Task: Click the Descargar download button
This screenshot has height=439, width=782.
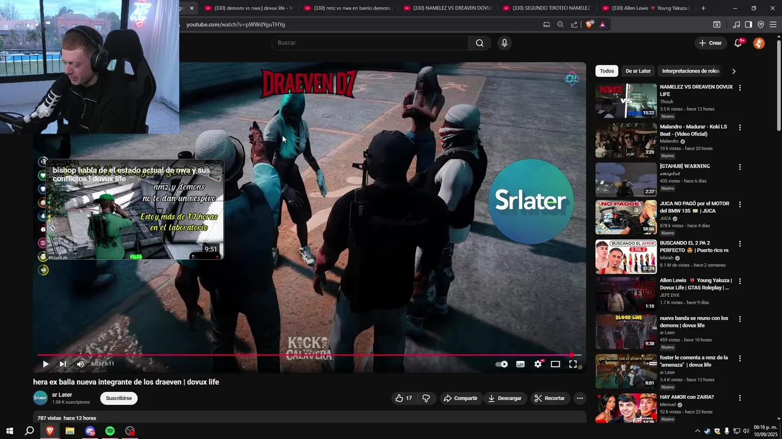Action: click(505, 398)
